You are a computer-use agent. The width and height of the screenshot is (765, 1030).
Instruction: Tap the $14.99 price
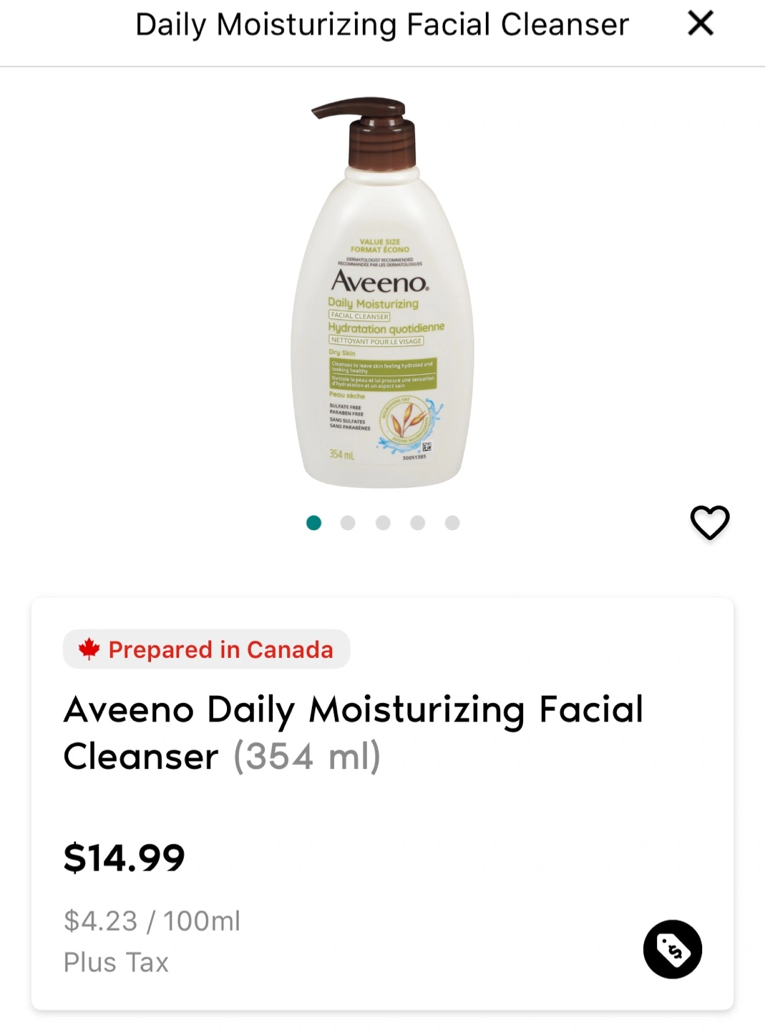pyautogui.click(x=125, y=858)
